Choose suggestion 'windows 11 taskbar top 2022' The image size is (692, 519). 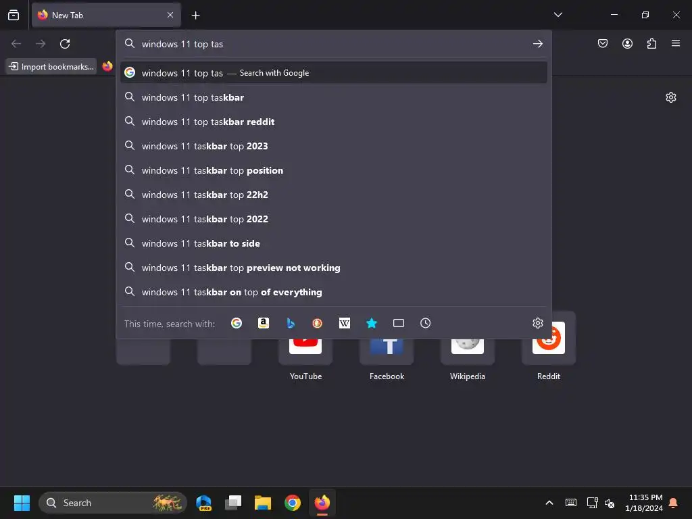point(334,219)
